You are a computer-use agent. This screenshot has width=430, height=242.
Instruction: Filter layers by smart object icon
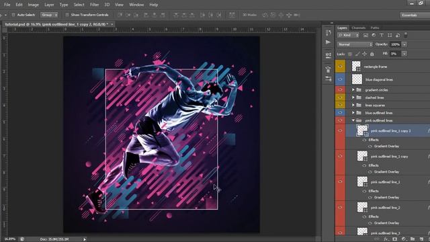[398, 35]
